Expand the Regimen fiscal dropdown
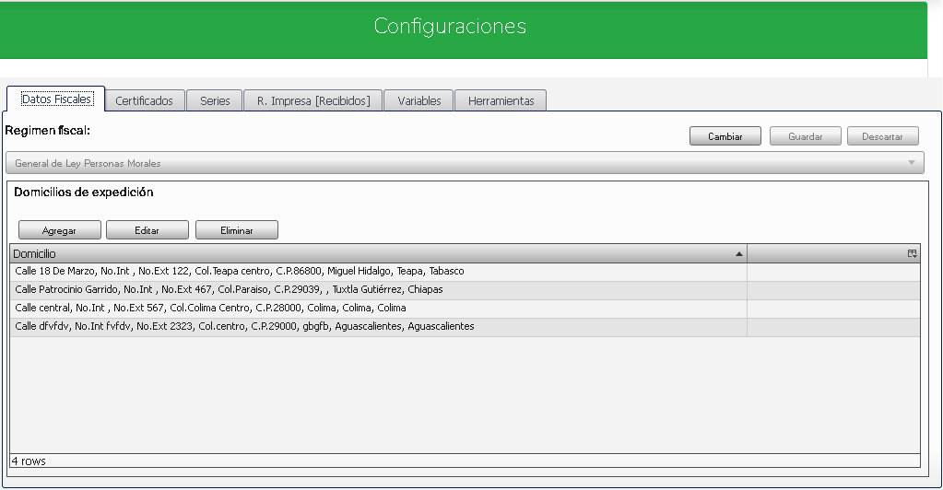943x490 pixels. point(912,163)
